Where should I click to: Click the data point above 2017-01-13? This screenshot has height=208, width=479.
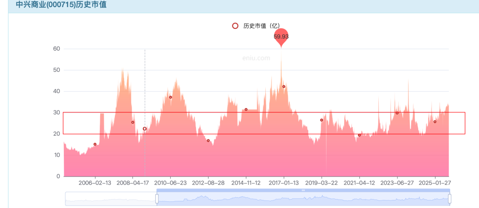(284, 86)
